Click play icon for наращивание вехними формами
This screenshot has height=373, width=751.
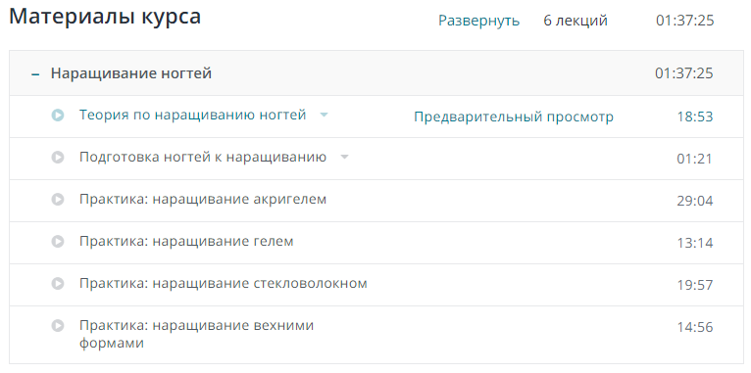pos(58,326)
